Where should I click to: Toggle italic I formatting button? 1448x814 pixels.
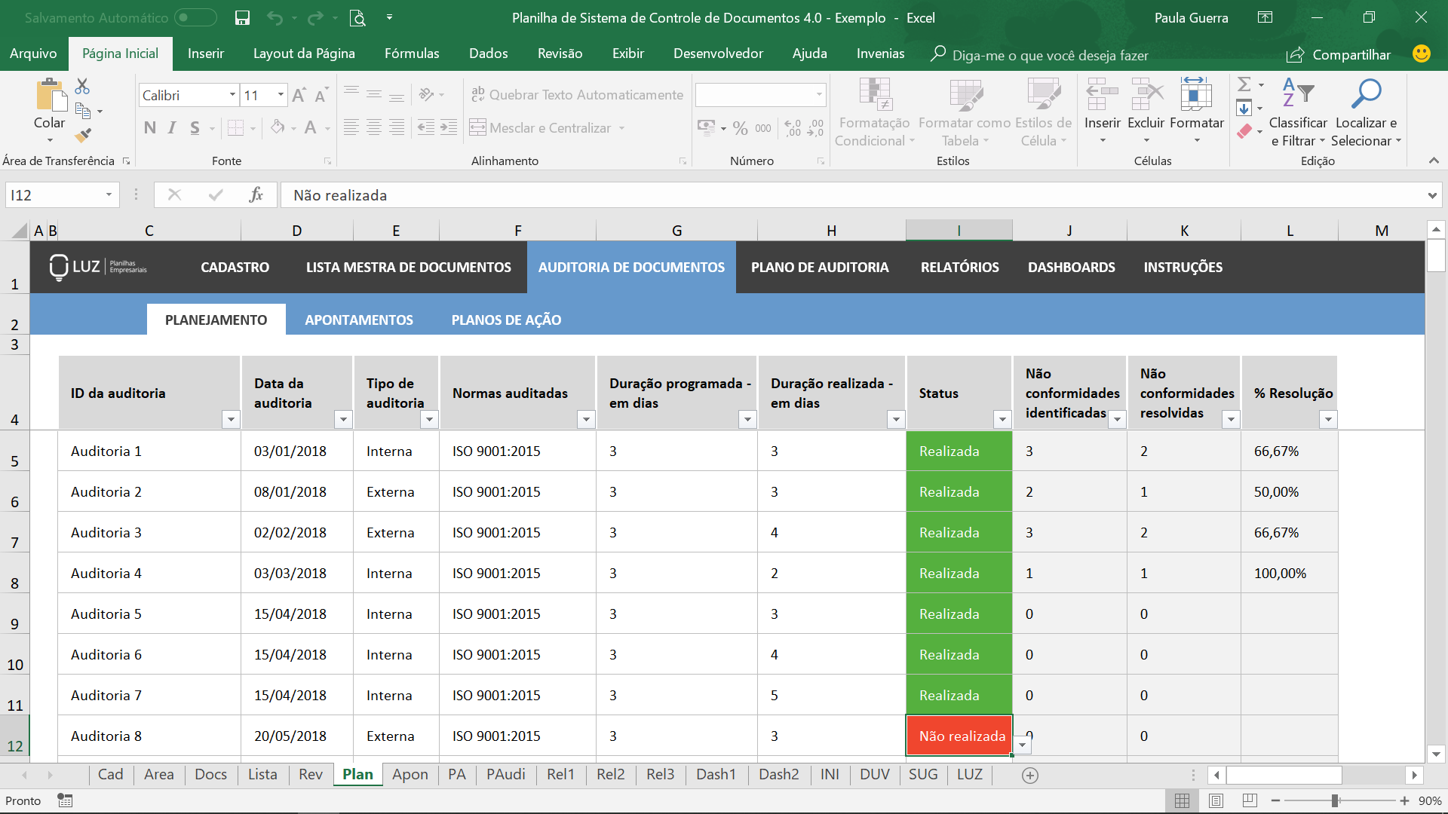[172, 128]
